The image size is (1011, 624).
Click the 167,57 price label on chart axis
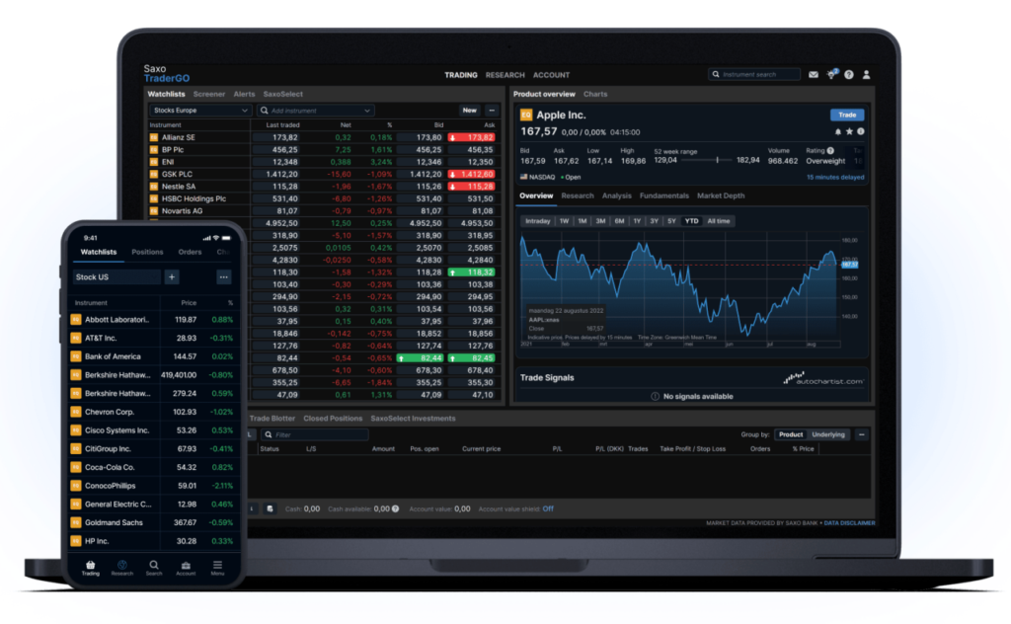tap(850, 265)
